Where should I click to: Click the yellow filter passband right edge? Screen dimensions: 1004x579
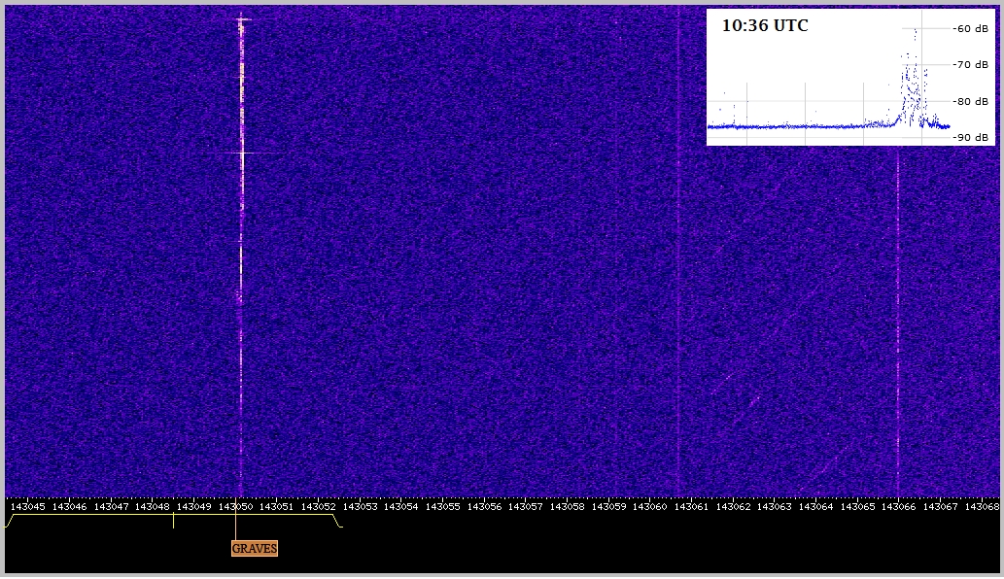coord(337,521)
